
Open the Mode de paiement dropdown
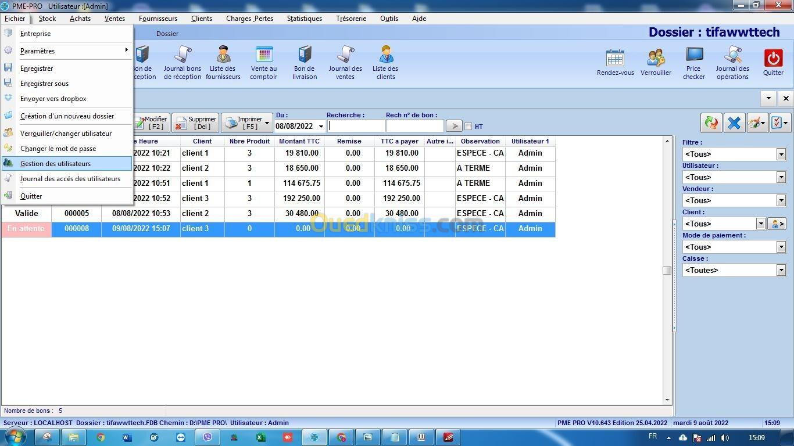click(781, 247)
